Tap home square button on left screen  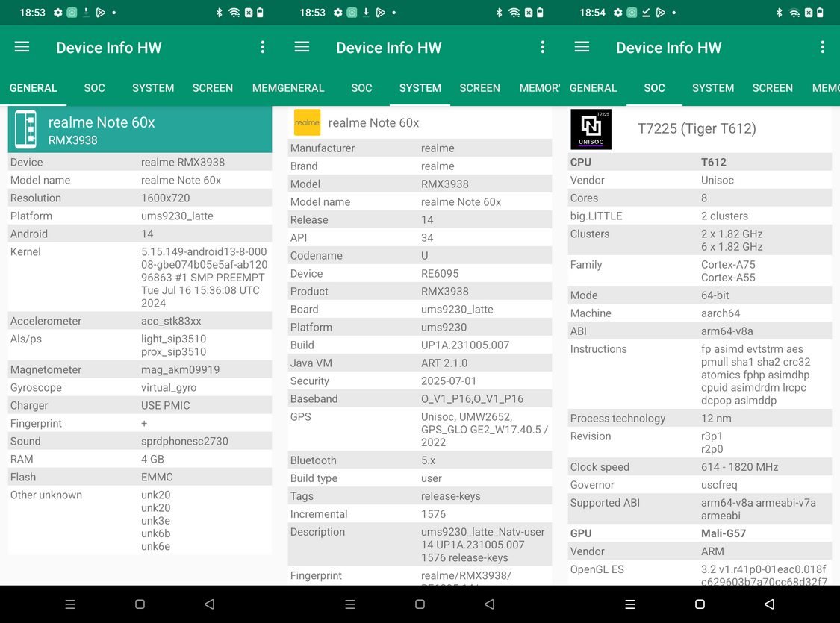tap(140, 604)
